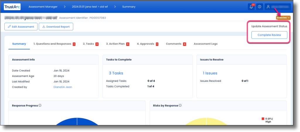Open the user profile menu
Viewport: 300px width, 132px height.
pos(278,7)
